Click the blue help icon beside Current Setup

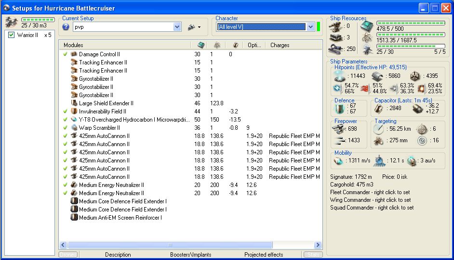(66, 27)
